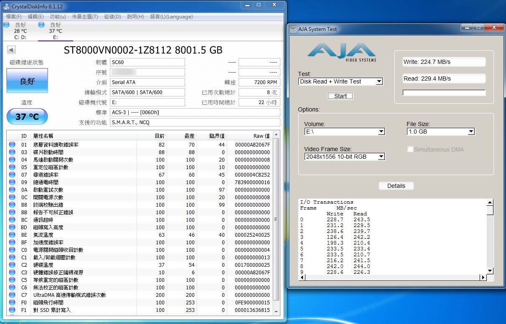Click the status dot for attribute 05

pos(12,167)
